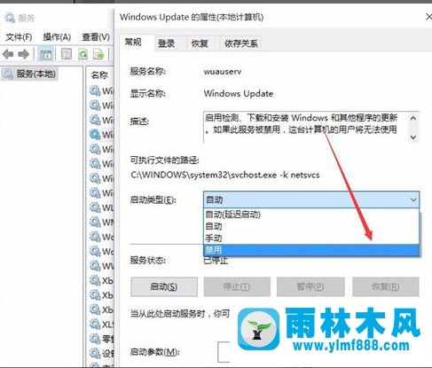Click the gear icon of the XL service row
Image resolution: width=432 pixels, height=368 pixels.
(x=95, y=324)
